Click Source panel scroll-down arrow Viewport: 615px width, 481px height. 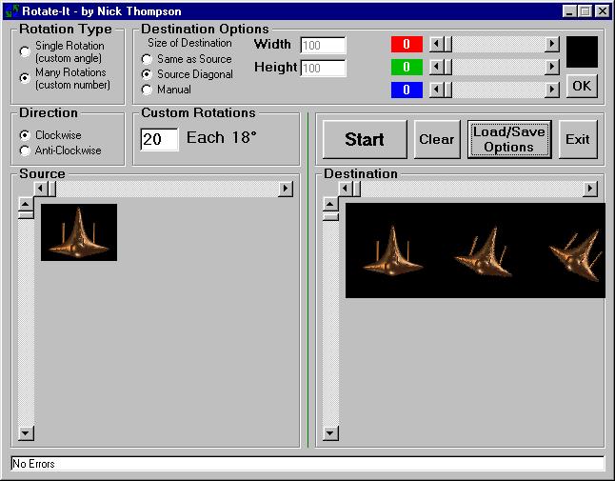(26, 433)
